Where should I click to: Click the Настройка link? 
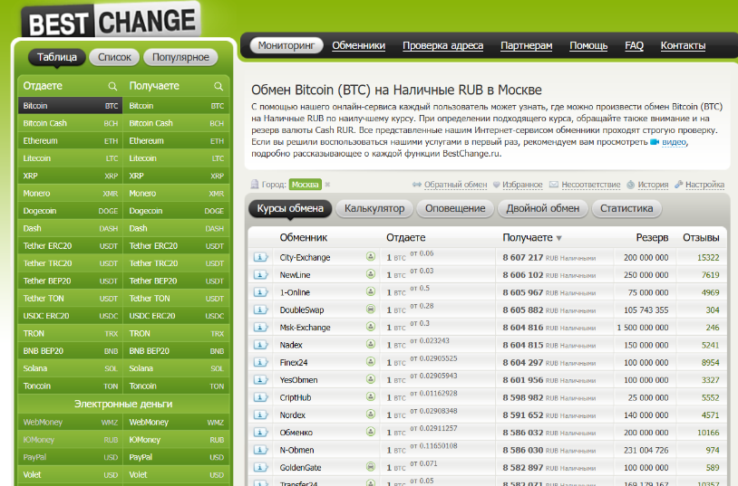704,185
